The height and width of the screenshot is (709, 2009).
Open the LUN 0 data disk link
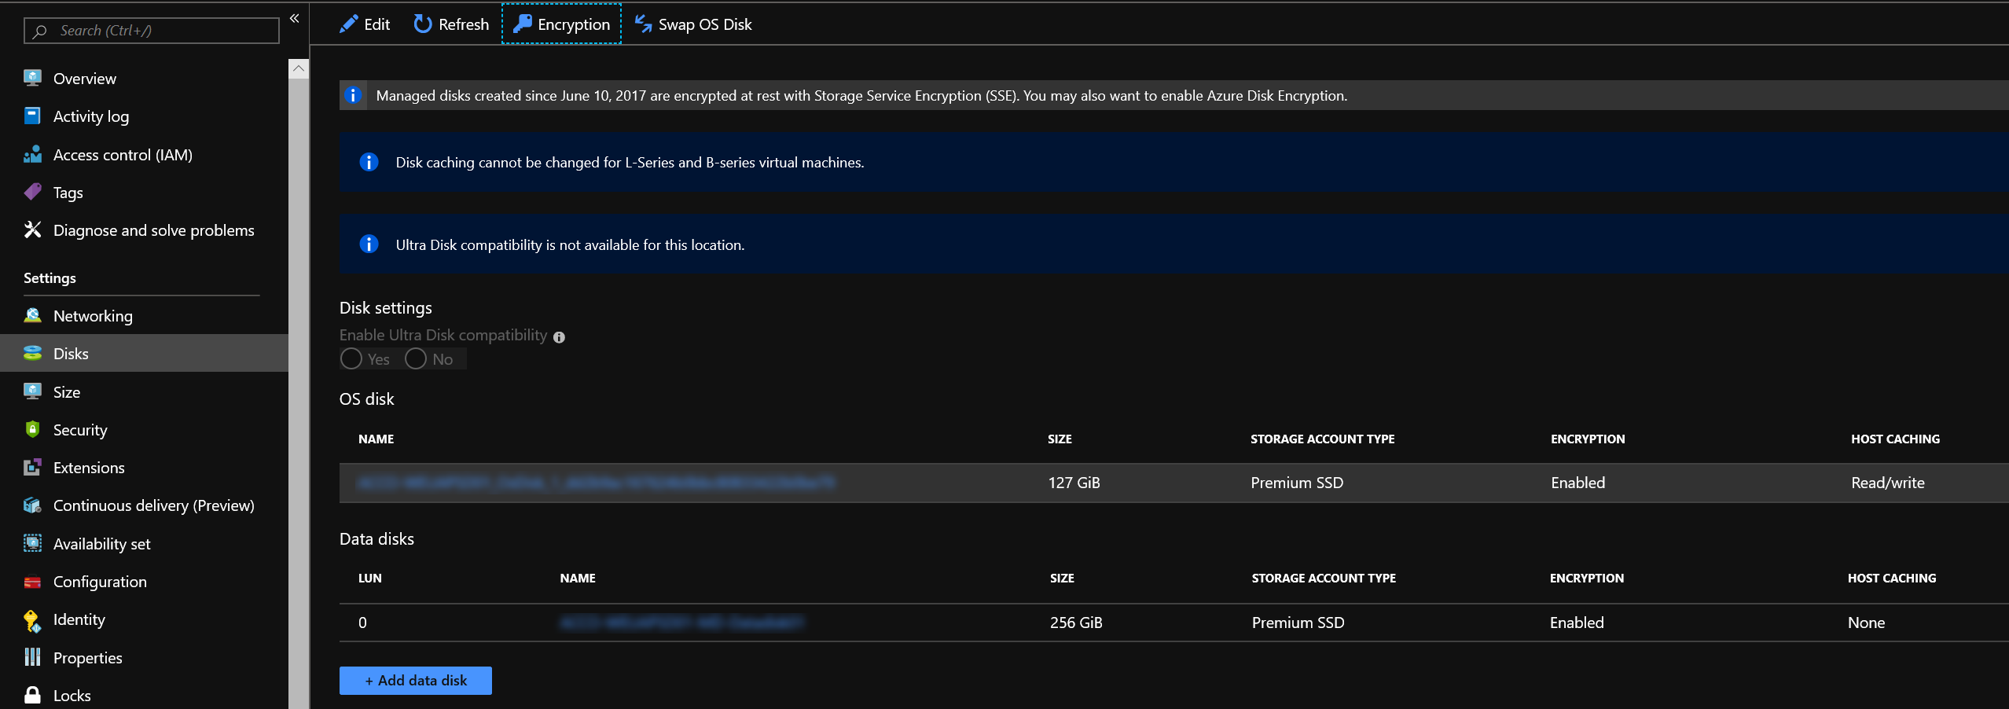click(x=681, y=623)
